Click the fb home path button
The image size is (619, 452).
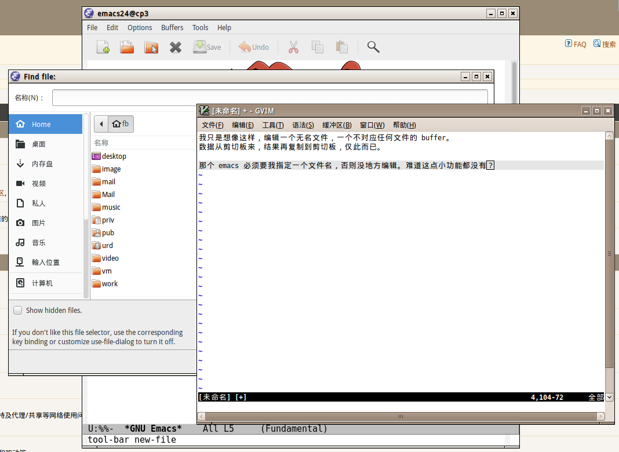point(121,124)
